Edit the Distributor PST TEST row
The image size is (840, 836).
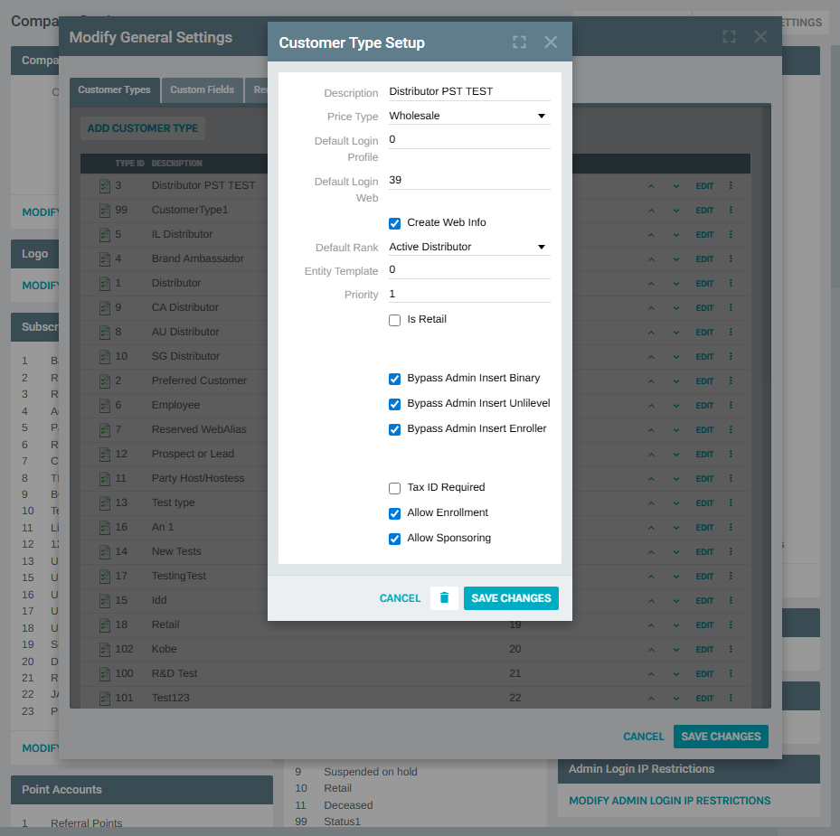click(704, 186)
